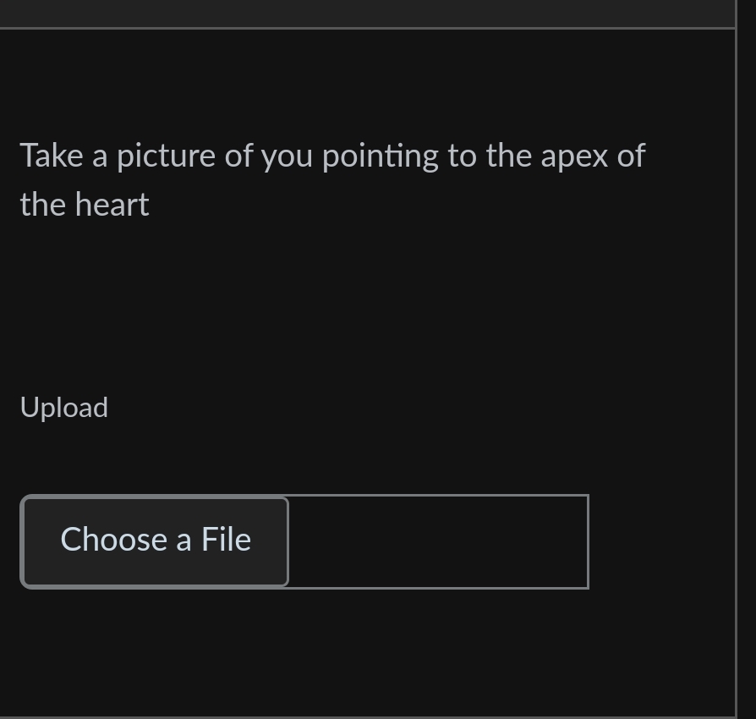The height and width of the screenshot is (719, 756).
Task: Click the narrow strip right of the panel border
Action: 746,359
